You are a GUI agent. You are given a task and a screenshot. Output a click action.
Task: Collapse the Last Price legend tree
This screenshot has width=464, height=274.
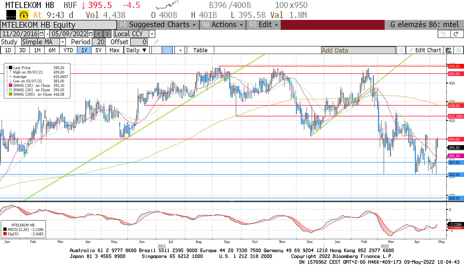click(7, 67)
